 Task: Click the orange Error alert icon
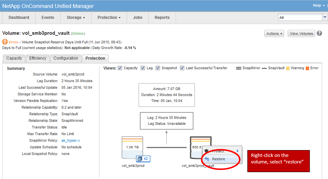(x=5, y=42)
